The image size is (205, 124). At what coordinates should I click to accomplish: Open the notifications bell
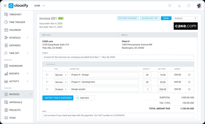179,5
